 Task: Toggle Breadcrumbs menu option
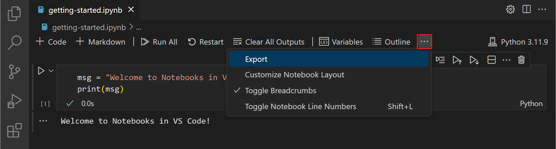[280, 91]
